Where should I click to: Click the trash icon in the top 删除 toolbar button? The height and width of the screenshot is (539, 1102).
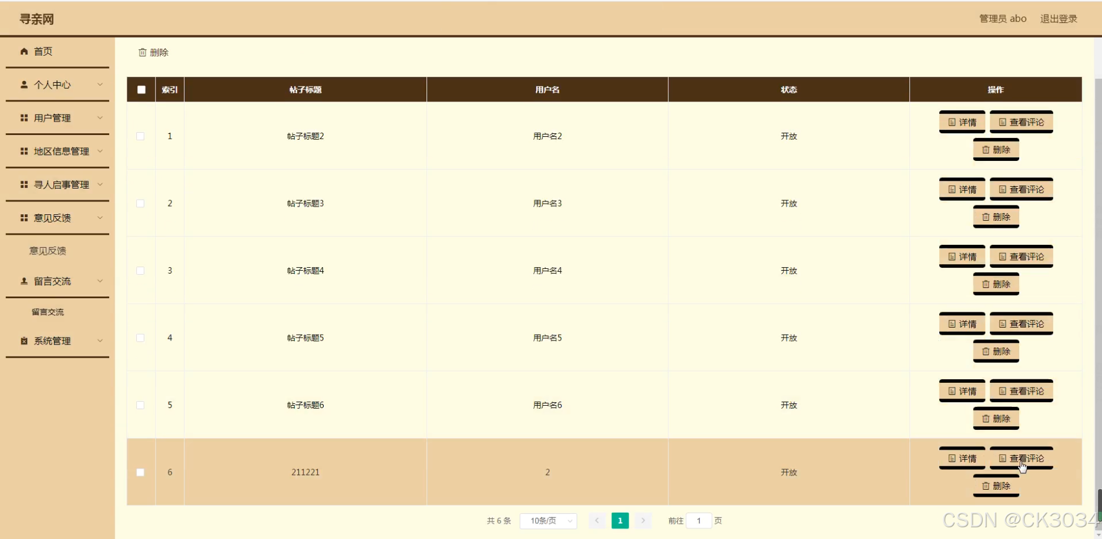tap(142, 52)
